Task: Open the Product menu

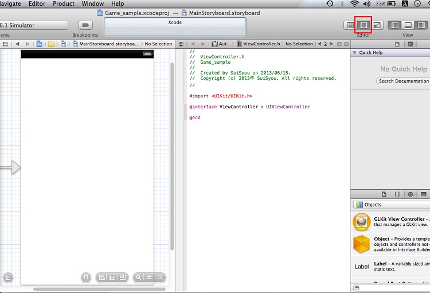Action: [64, 4]
